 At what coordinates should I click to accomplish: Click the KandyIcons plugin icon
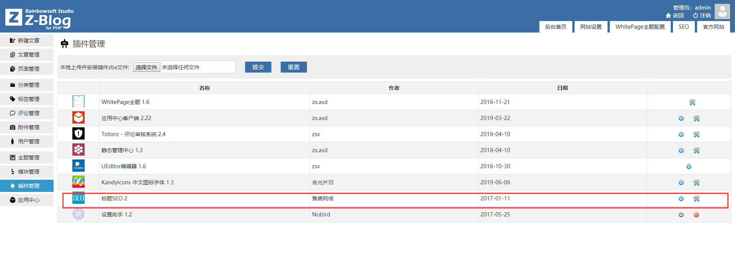(x=78, y=182)
